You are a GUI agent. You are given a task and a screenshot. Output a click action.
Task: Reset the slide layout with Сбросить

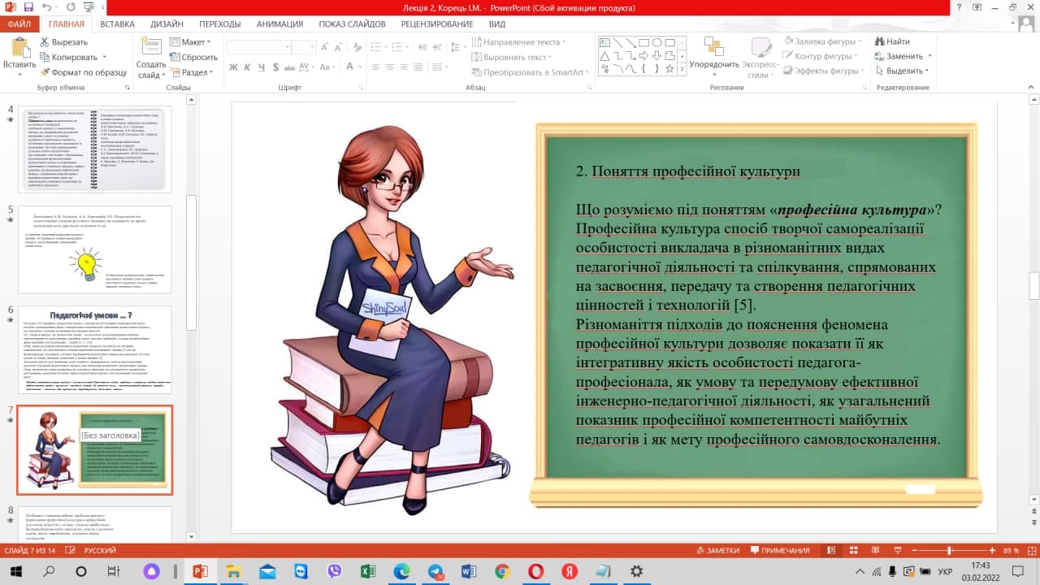[x=193, y=57]
